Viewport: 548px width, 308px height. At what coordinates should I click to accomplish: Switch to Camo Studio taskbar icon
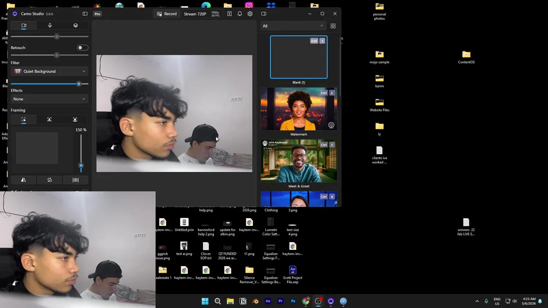pyautogui.click(x=331, y=301)
